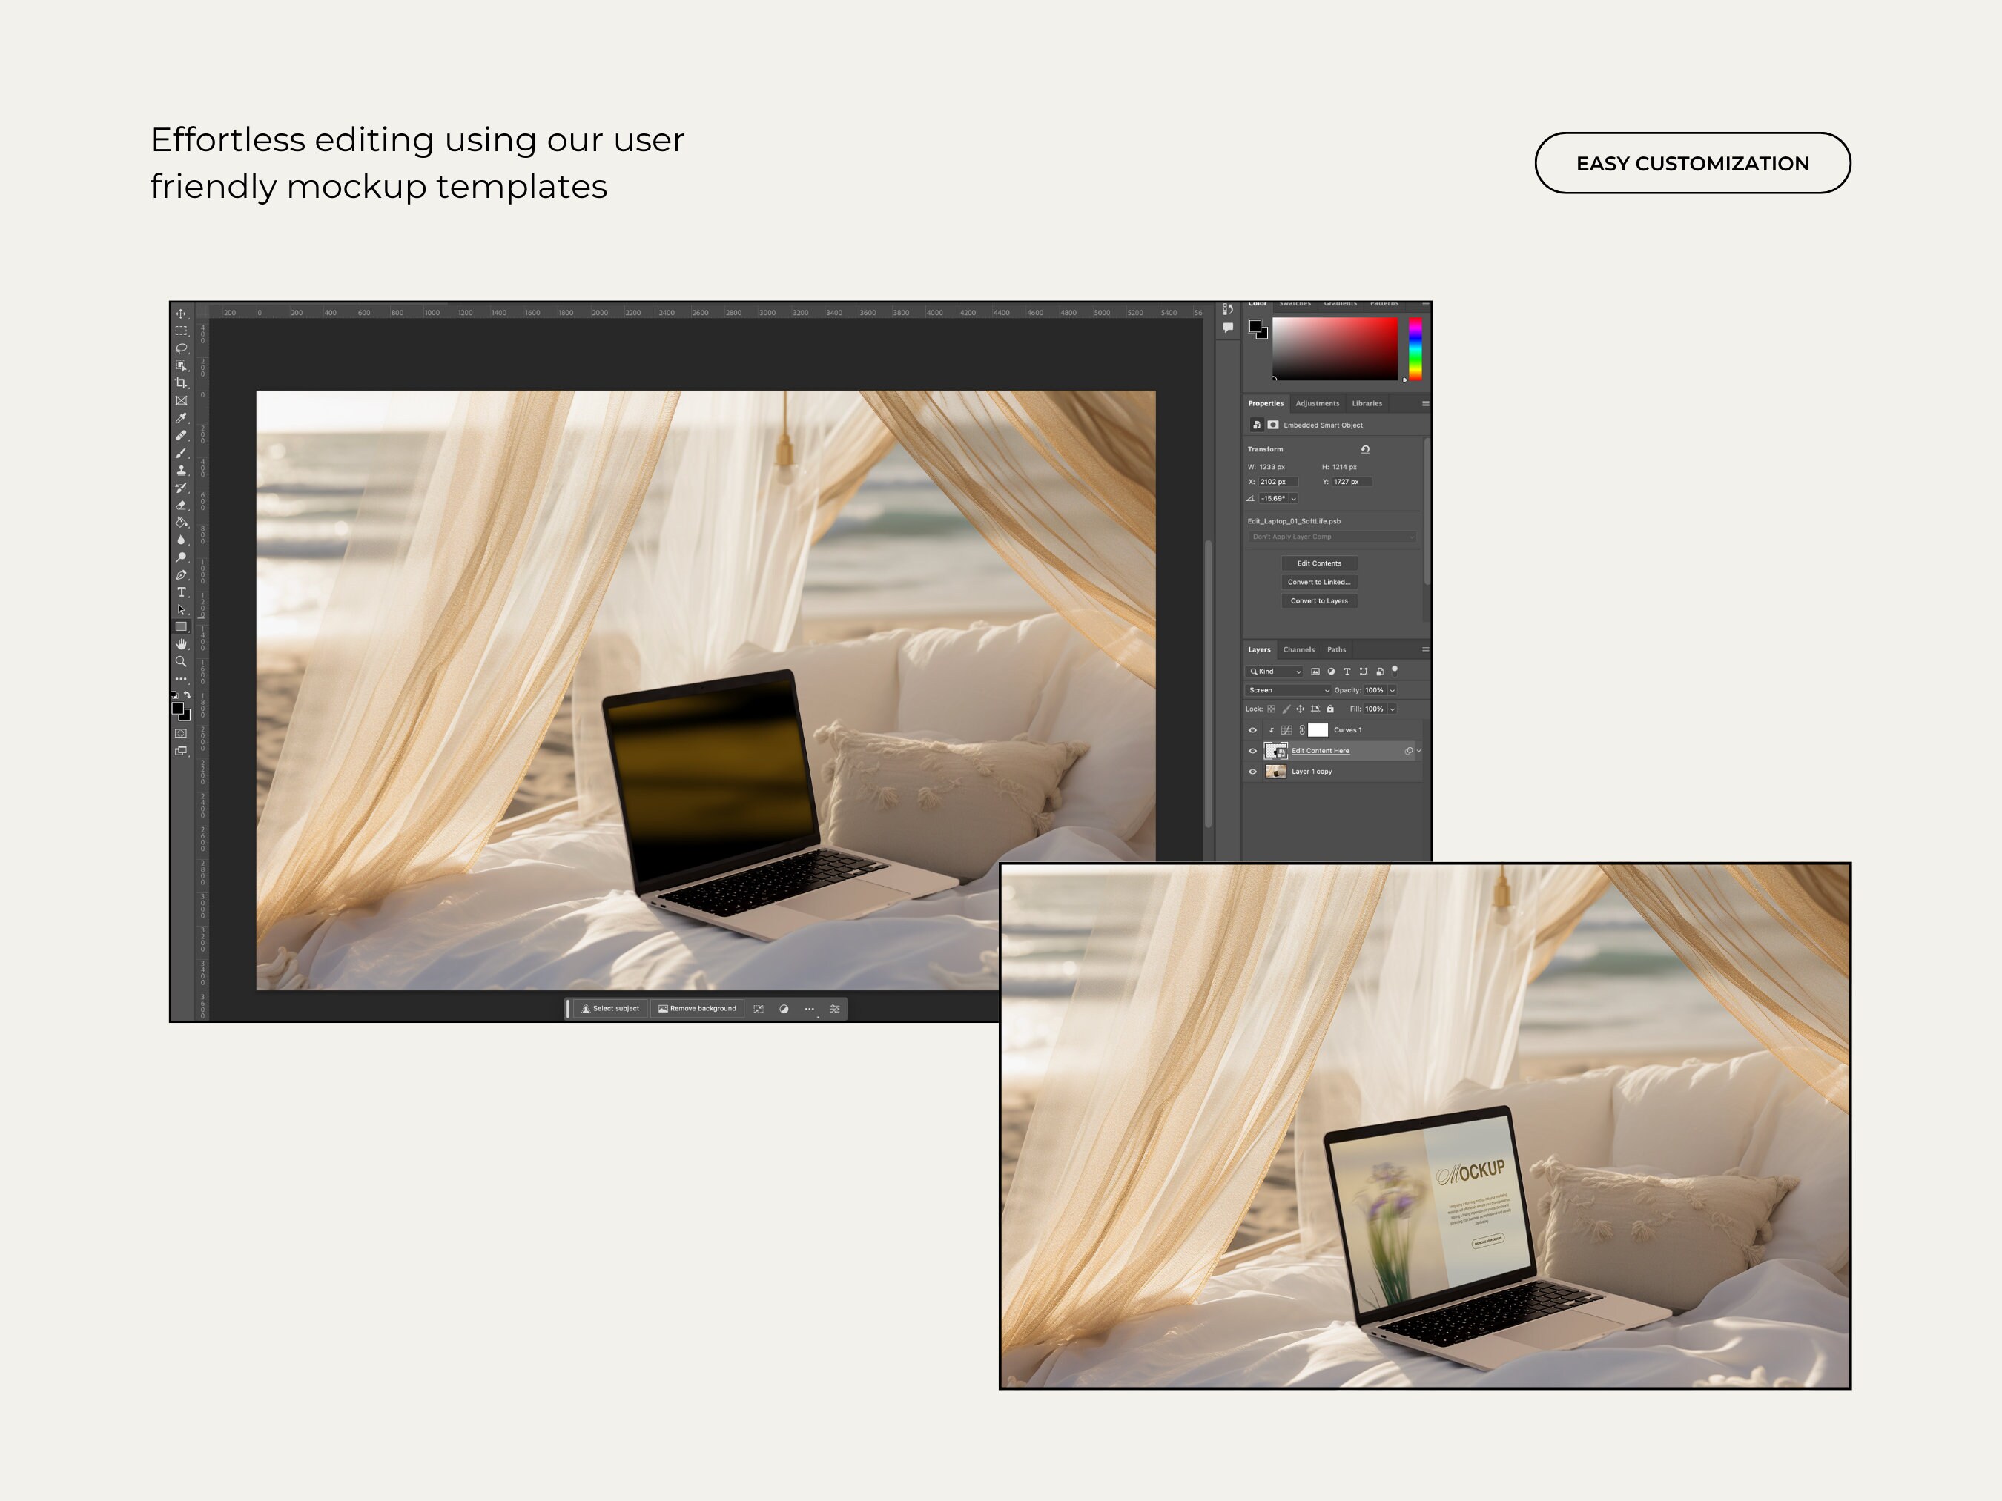The image size is (2002, 1501).
Task: Swap foreground and background colors
Action: [x=188, y=695]
